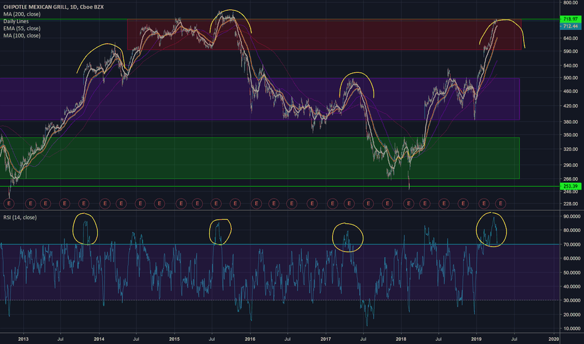The width and height of the screenshot is (584, 344).
Task: Click the most recent earnings E marker
Action: coord(501,203)
